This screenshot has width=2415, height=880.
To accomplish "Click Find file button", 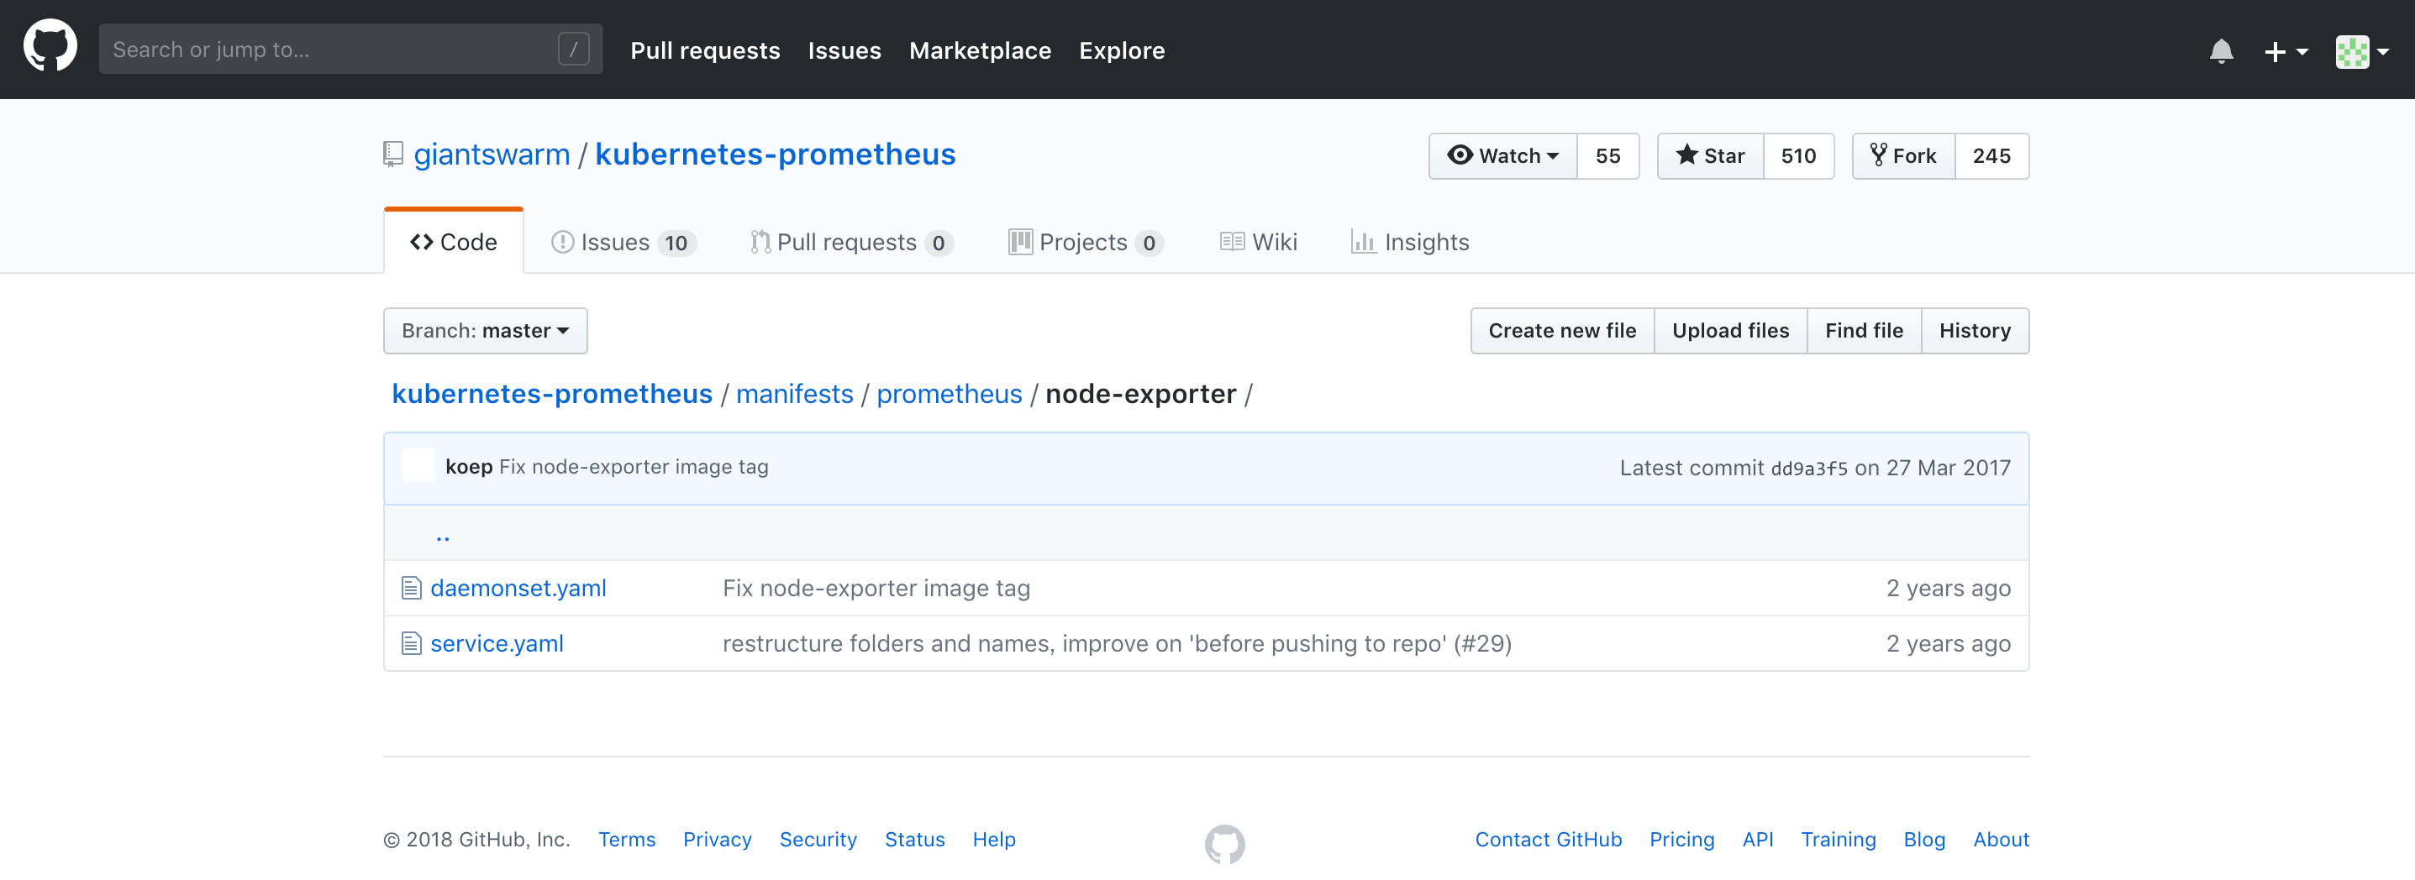I will pyautogui.click(x=1864, y=331).
